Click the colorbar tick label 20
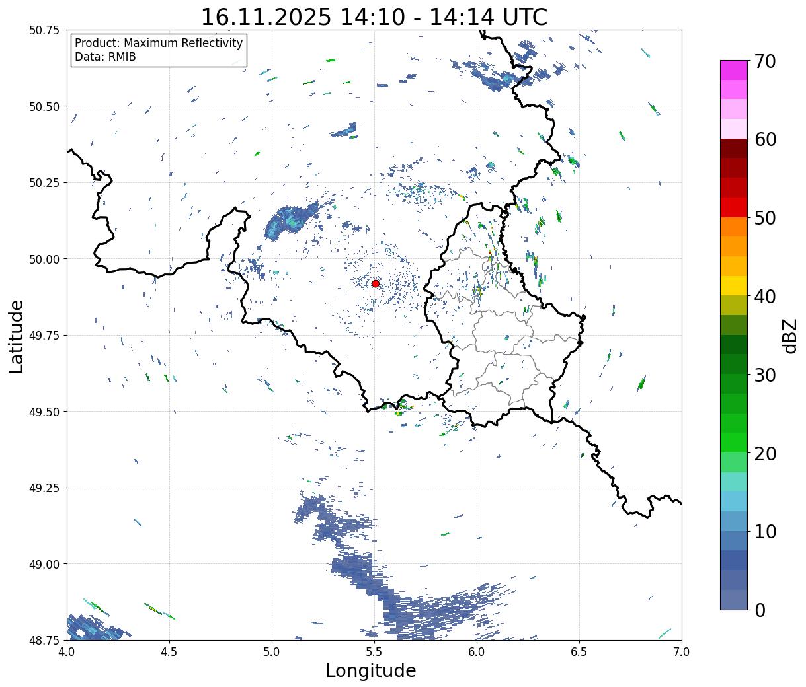Viewport: 806px width, 687px height. (765, 453)
